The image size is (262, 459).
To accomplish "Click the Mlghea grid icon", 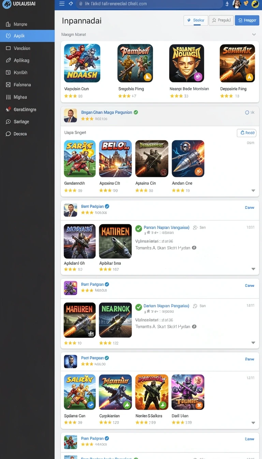I will (8, 97).
